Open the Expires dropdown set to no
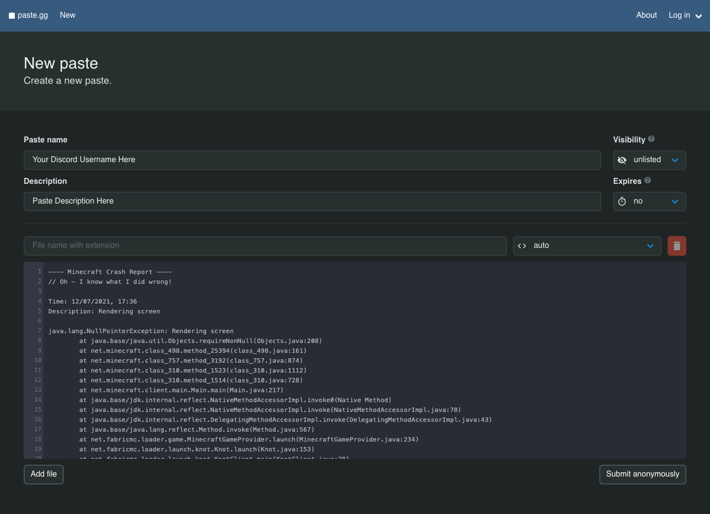This screenshot has width=710, height=514. [649, 202]
